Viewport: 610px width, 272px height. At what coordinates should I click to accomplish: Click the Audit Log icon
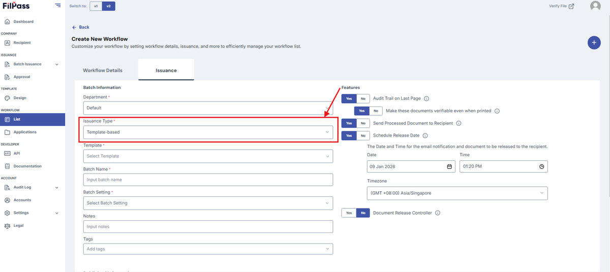[7, 187]
